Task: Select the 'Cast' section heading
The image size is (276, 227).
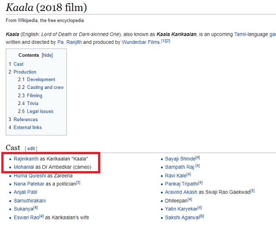Action: pos(13,148)
